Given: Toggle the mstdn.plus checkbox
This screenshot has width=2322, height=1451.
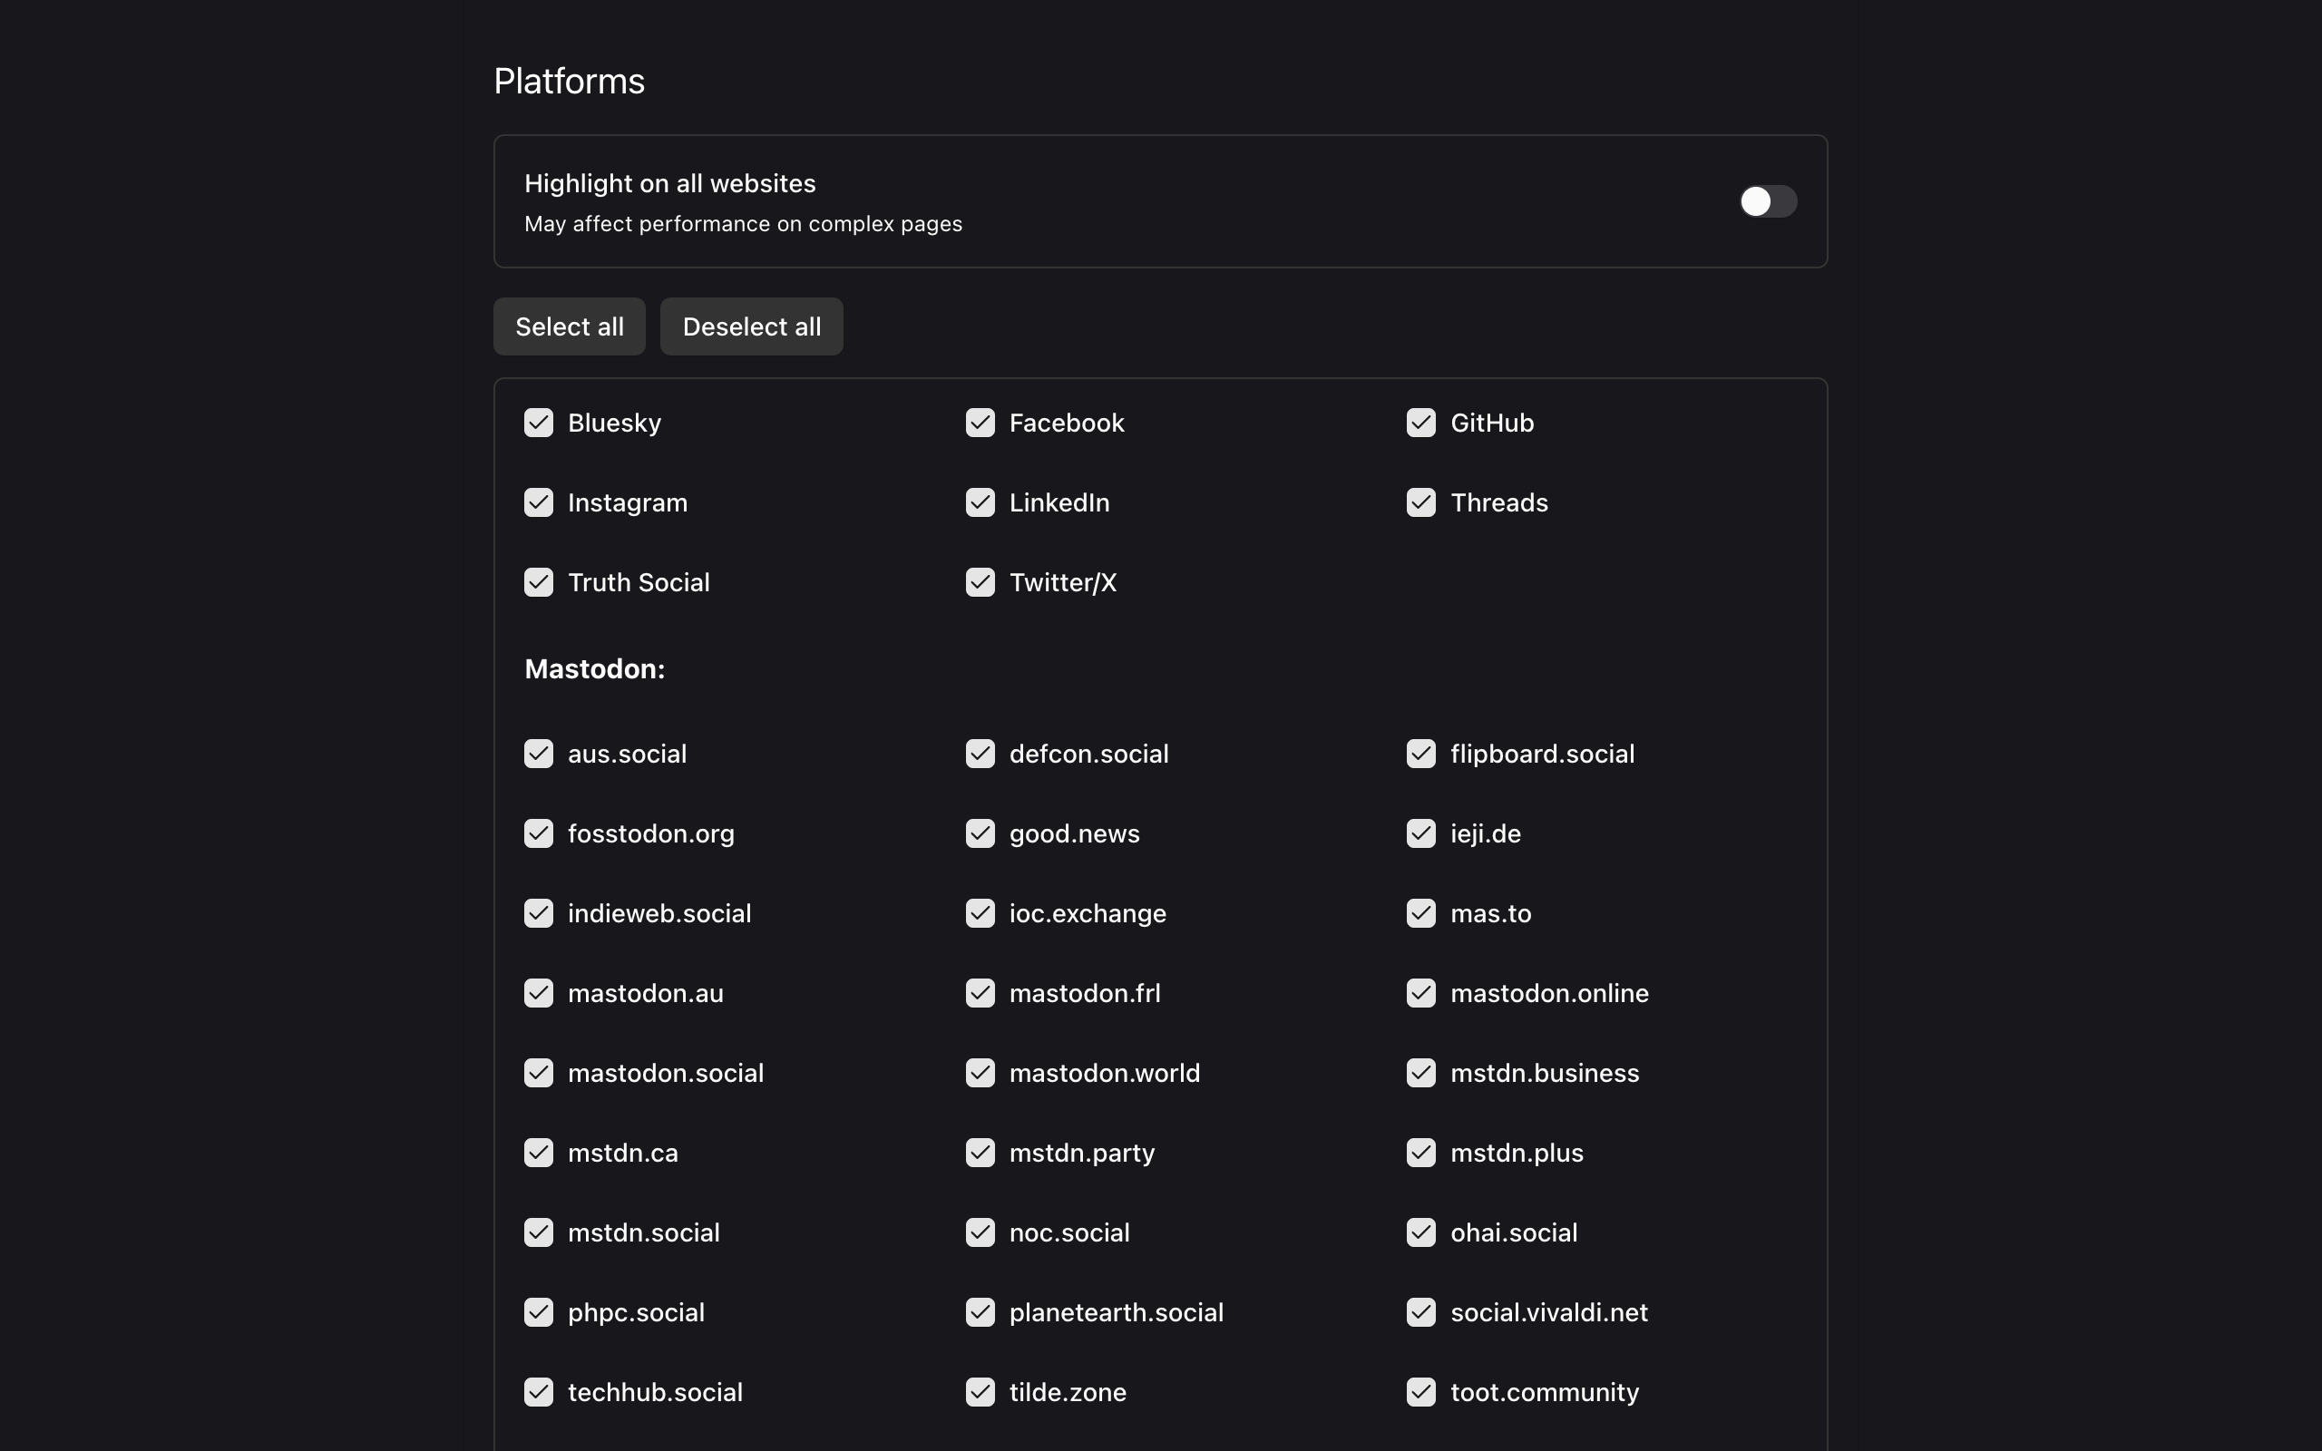Looking at the screenshot, I should click(1421, 1152).
